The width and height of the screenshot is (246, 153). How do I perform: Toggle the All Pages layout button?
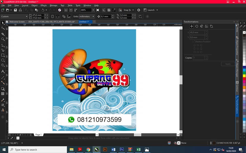pyautogui.click(x=64, y=16)
